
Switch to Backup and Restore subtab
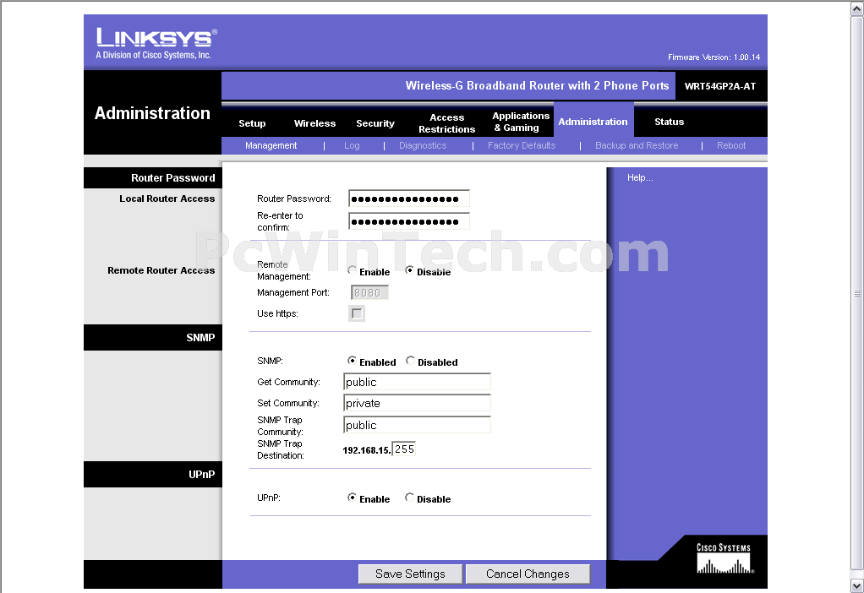tap(637, 145)
